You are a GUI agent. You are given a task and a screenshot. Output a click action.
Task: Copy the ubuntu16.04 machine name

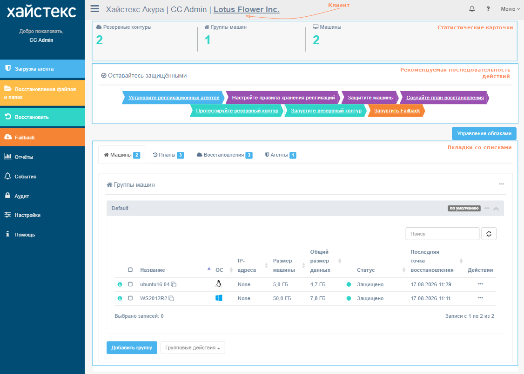(174, 285)
